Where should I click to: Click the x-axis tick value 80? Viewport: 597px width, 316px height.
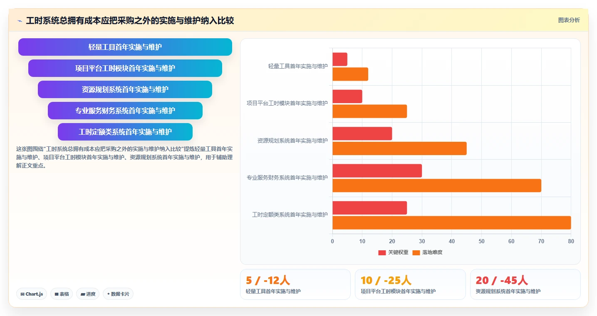click(x=571, y=241)
